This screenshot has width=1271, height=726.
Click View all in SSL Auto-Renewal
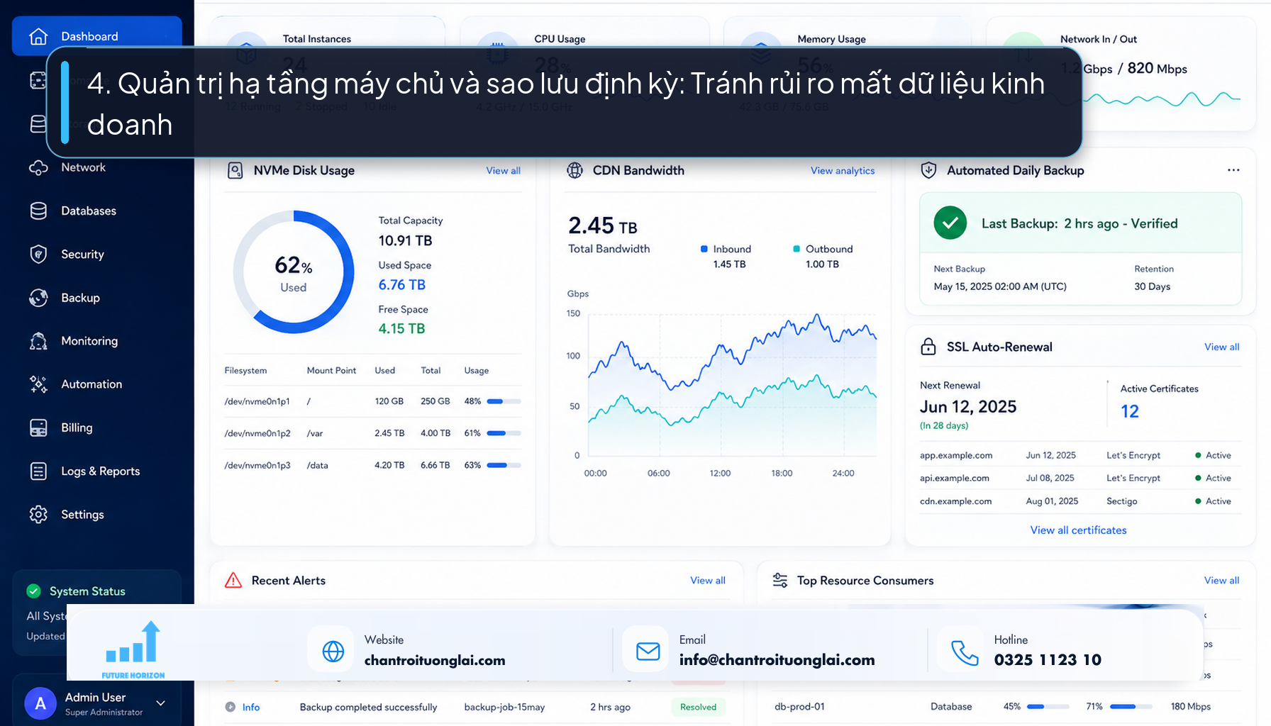tap(1221, 347)
